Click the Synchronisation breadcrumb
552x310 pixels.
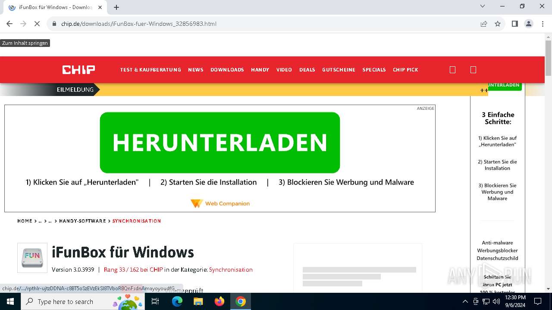137,221
